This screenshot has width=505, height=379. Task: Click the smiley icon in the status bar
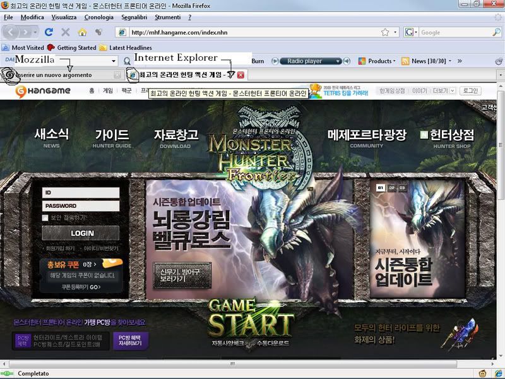pos(482,373)
